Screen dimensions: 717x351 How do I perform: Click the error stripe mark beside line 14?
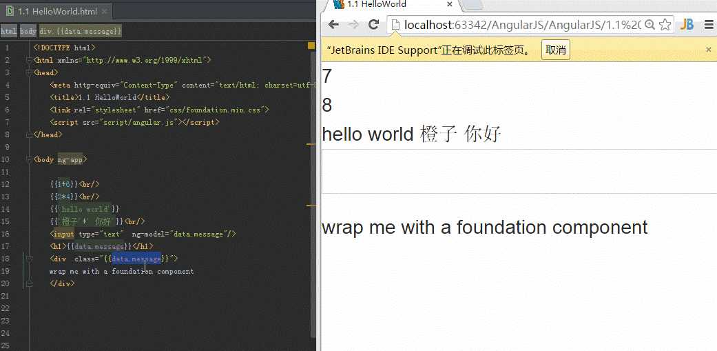(311, 205)
